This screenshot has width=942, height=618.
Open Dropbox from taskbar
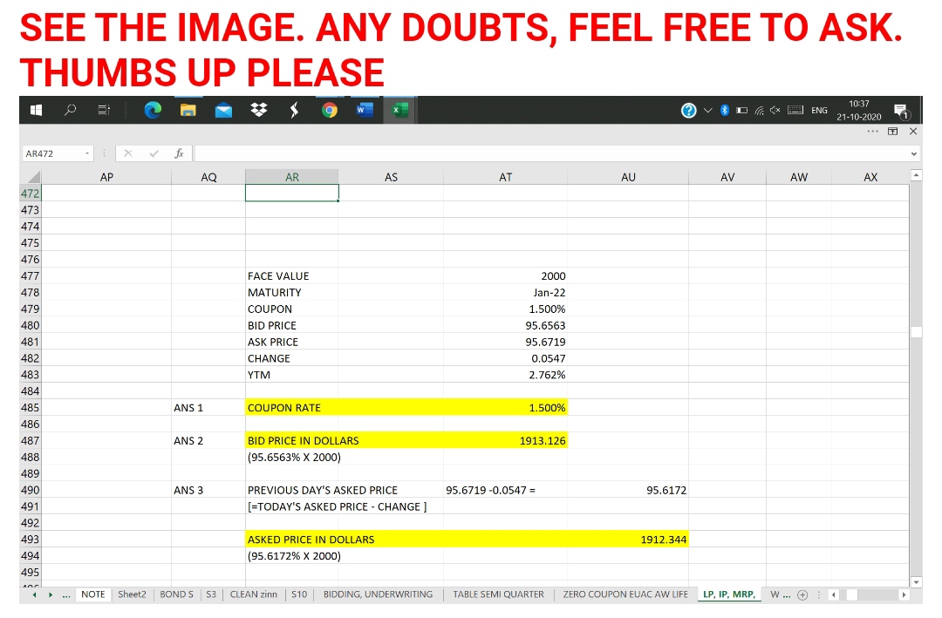coord(259,111)
